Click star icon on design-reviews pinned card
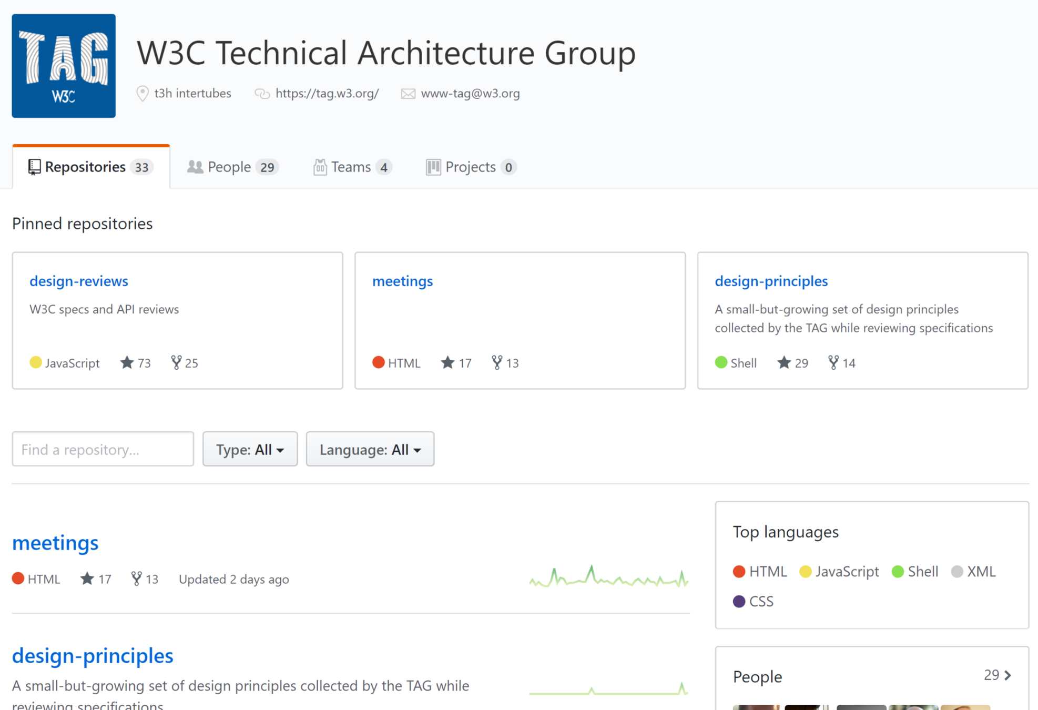 pos(127,362)
